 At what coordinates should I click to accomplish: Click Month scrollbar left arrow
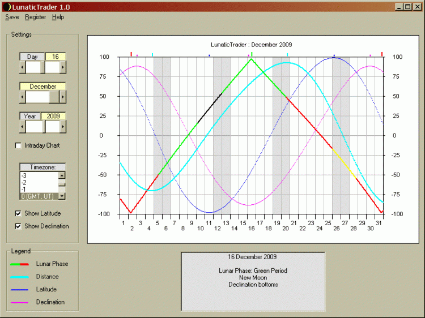pos(22,97)
